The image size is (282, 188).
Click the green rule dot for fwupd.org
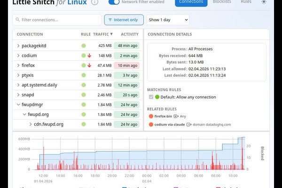coord(84,114)
